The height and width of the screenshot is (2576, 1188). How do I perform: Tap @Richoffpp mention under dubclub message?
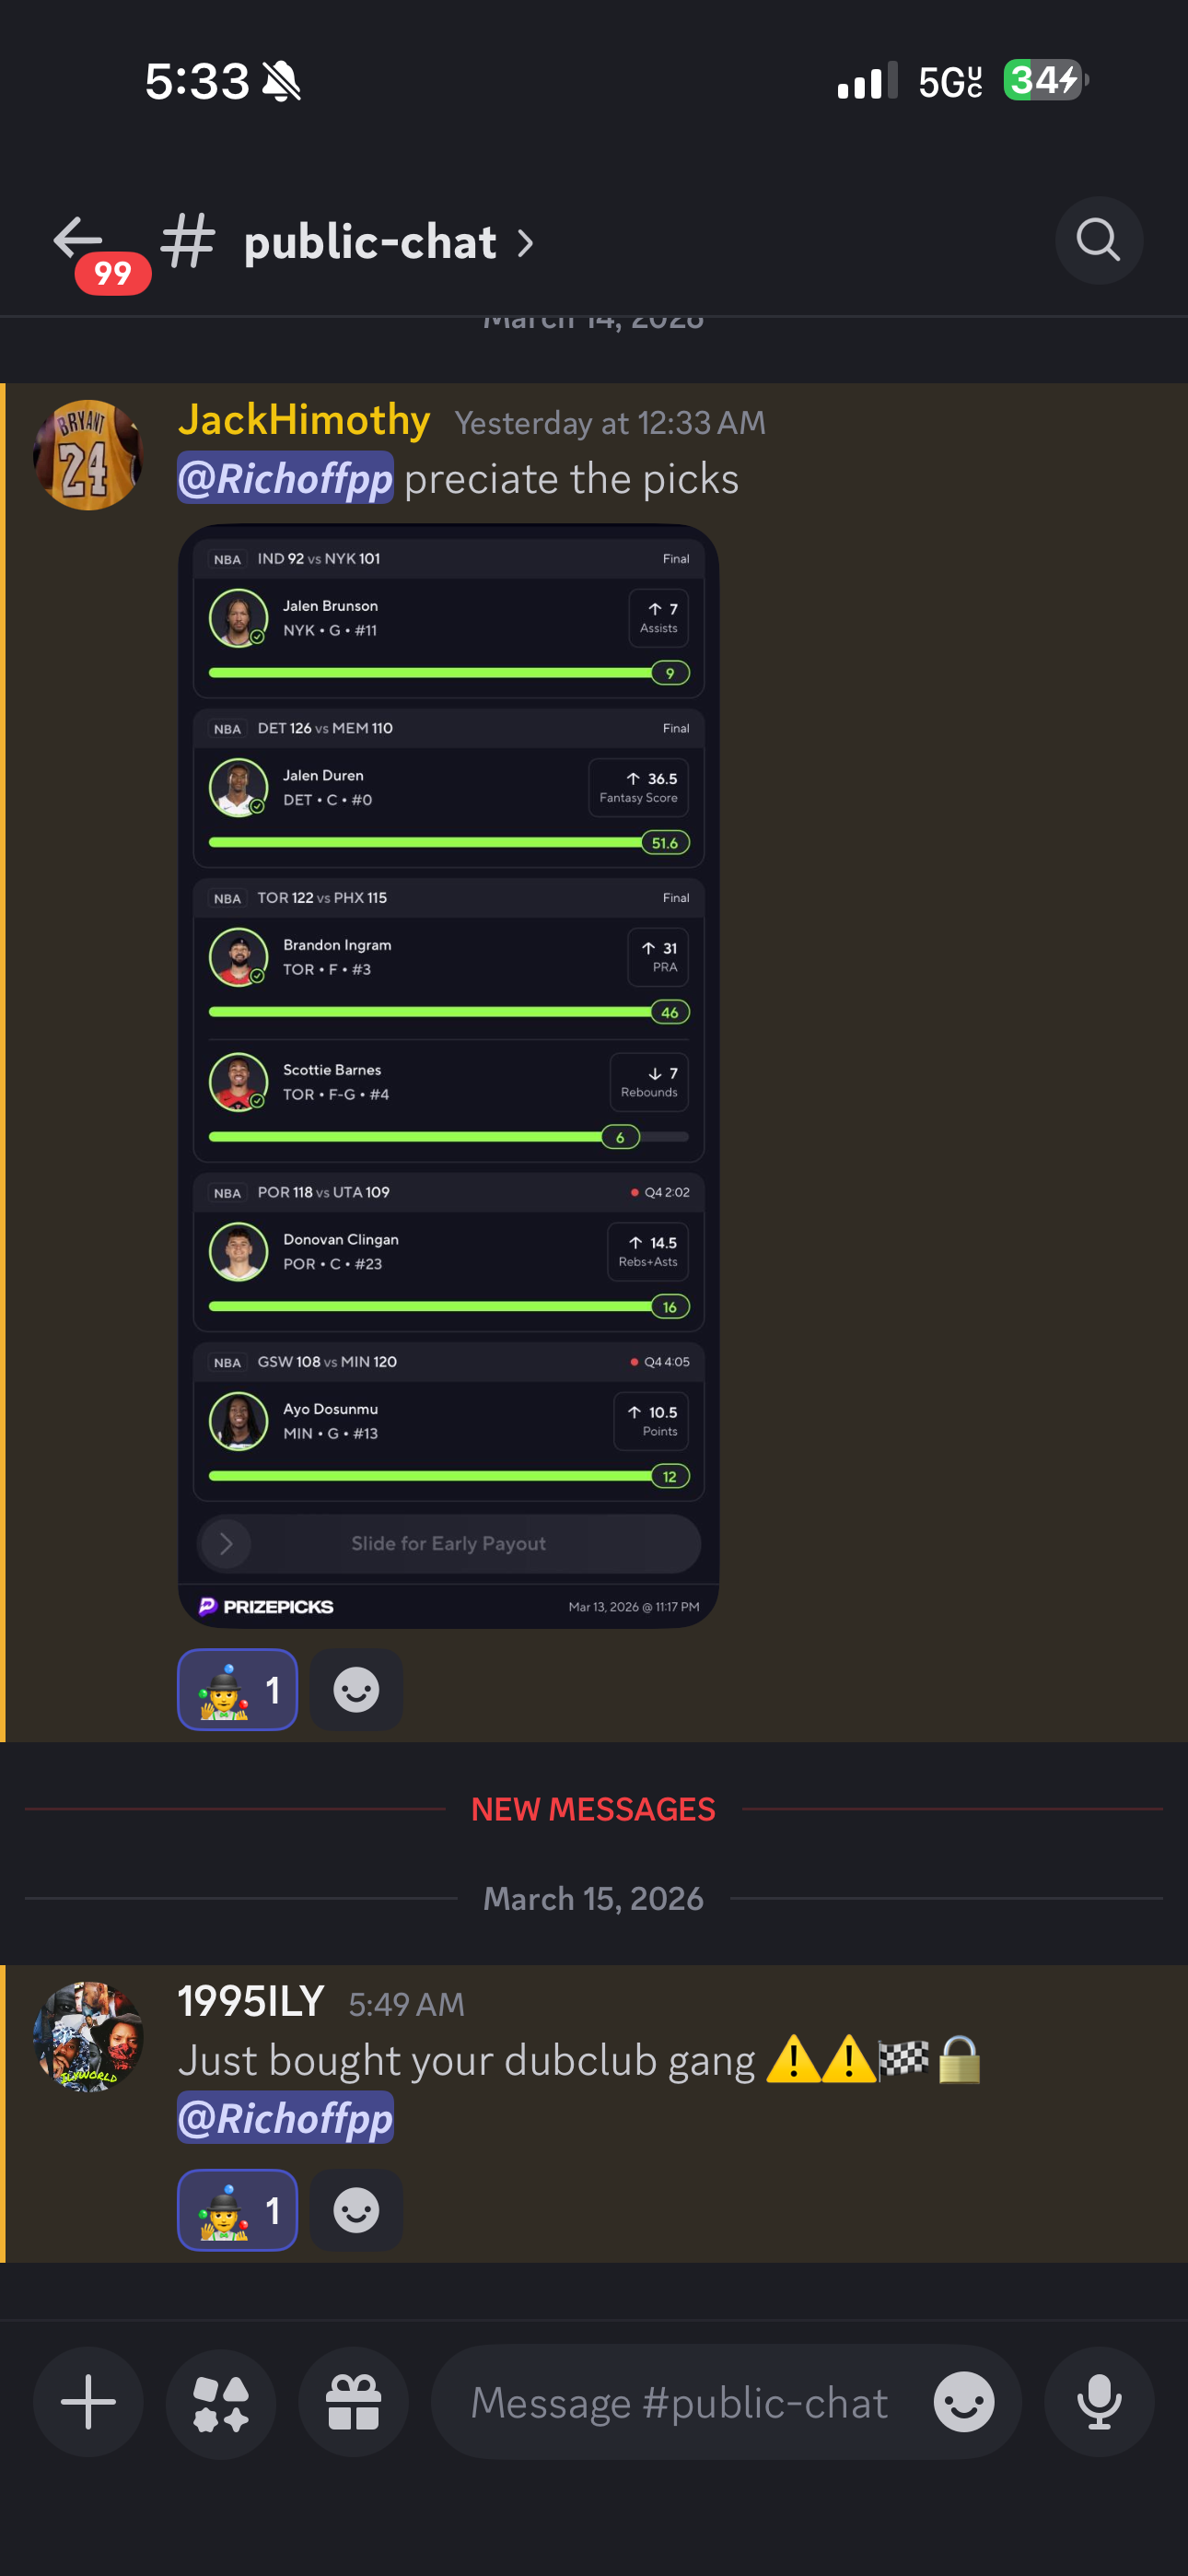click(x=285, y=2117)
